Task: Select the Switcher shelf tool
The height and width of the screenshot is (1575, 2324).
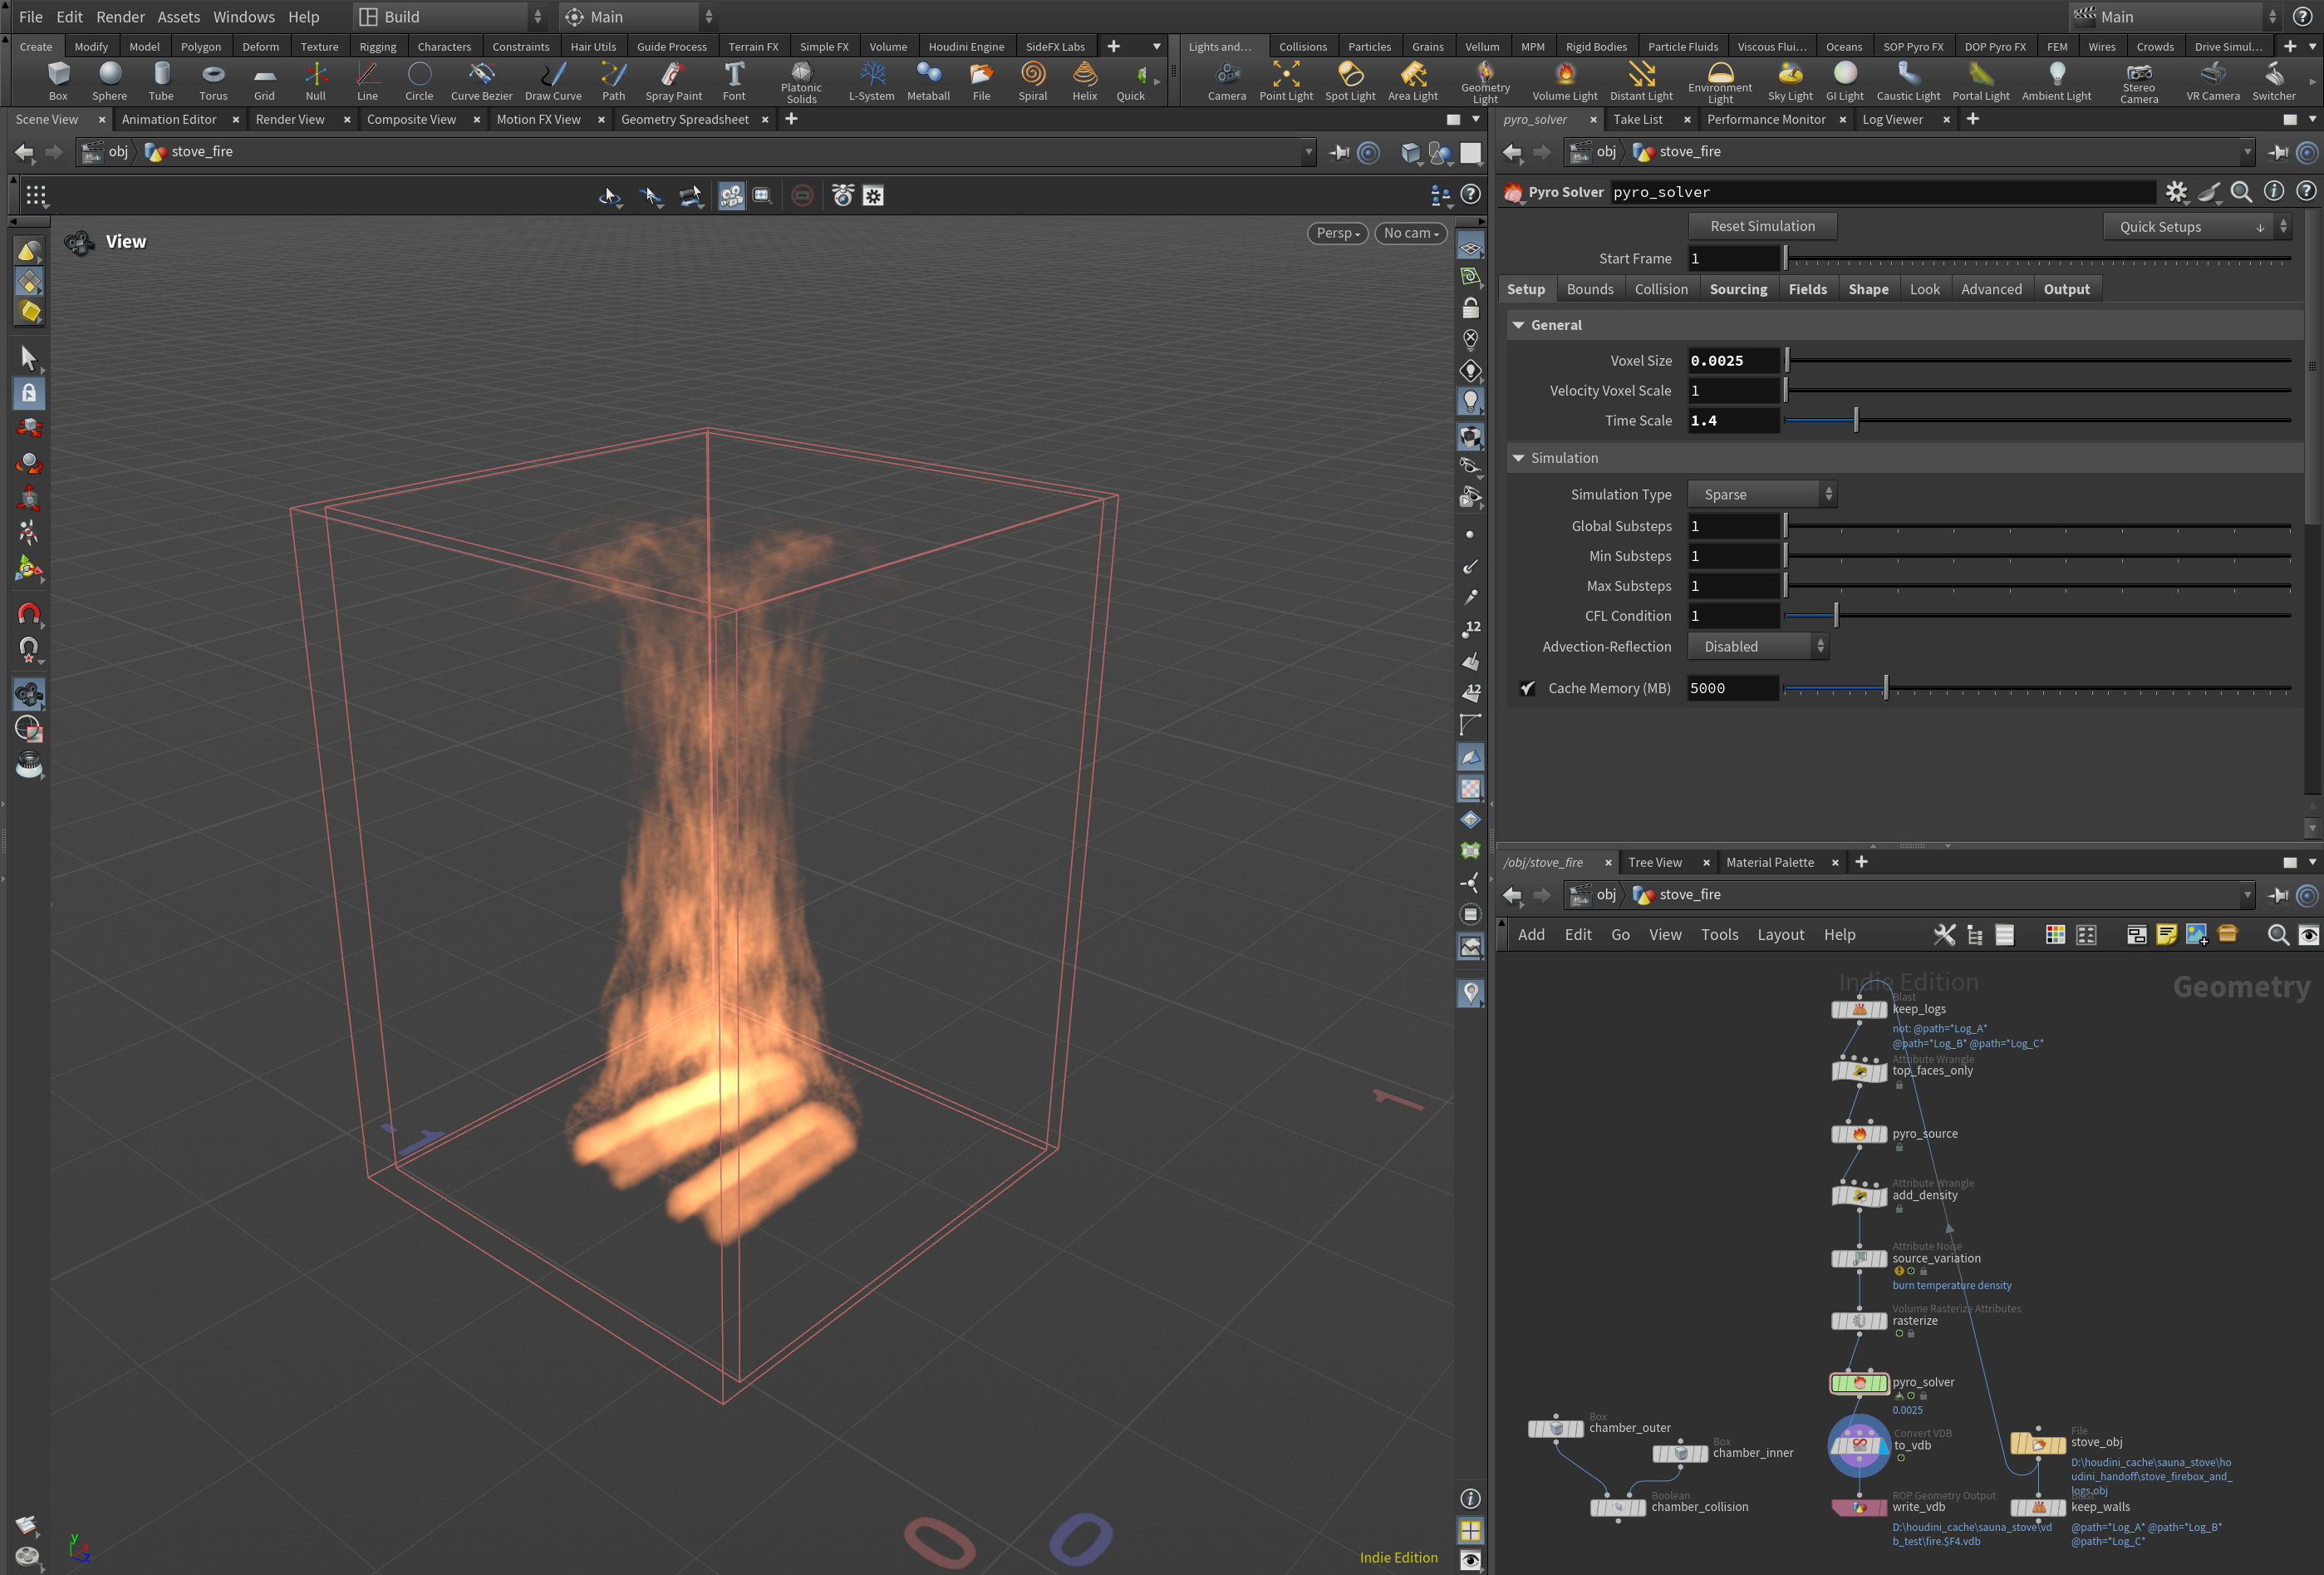Action: pyautogui.click(x=2273, y=81)
